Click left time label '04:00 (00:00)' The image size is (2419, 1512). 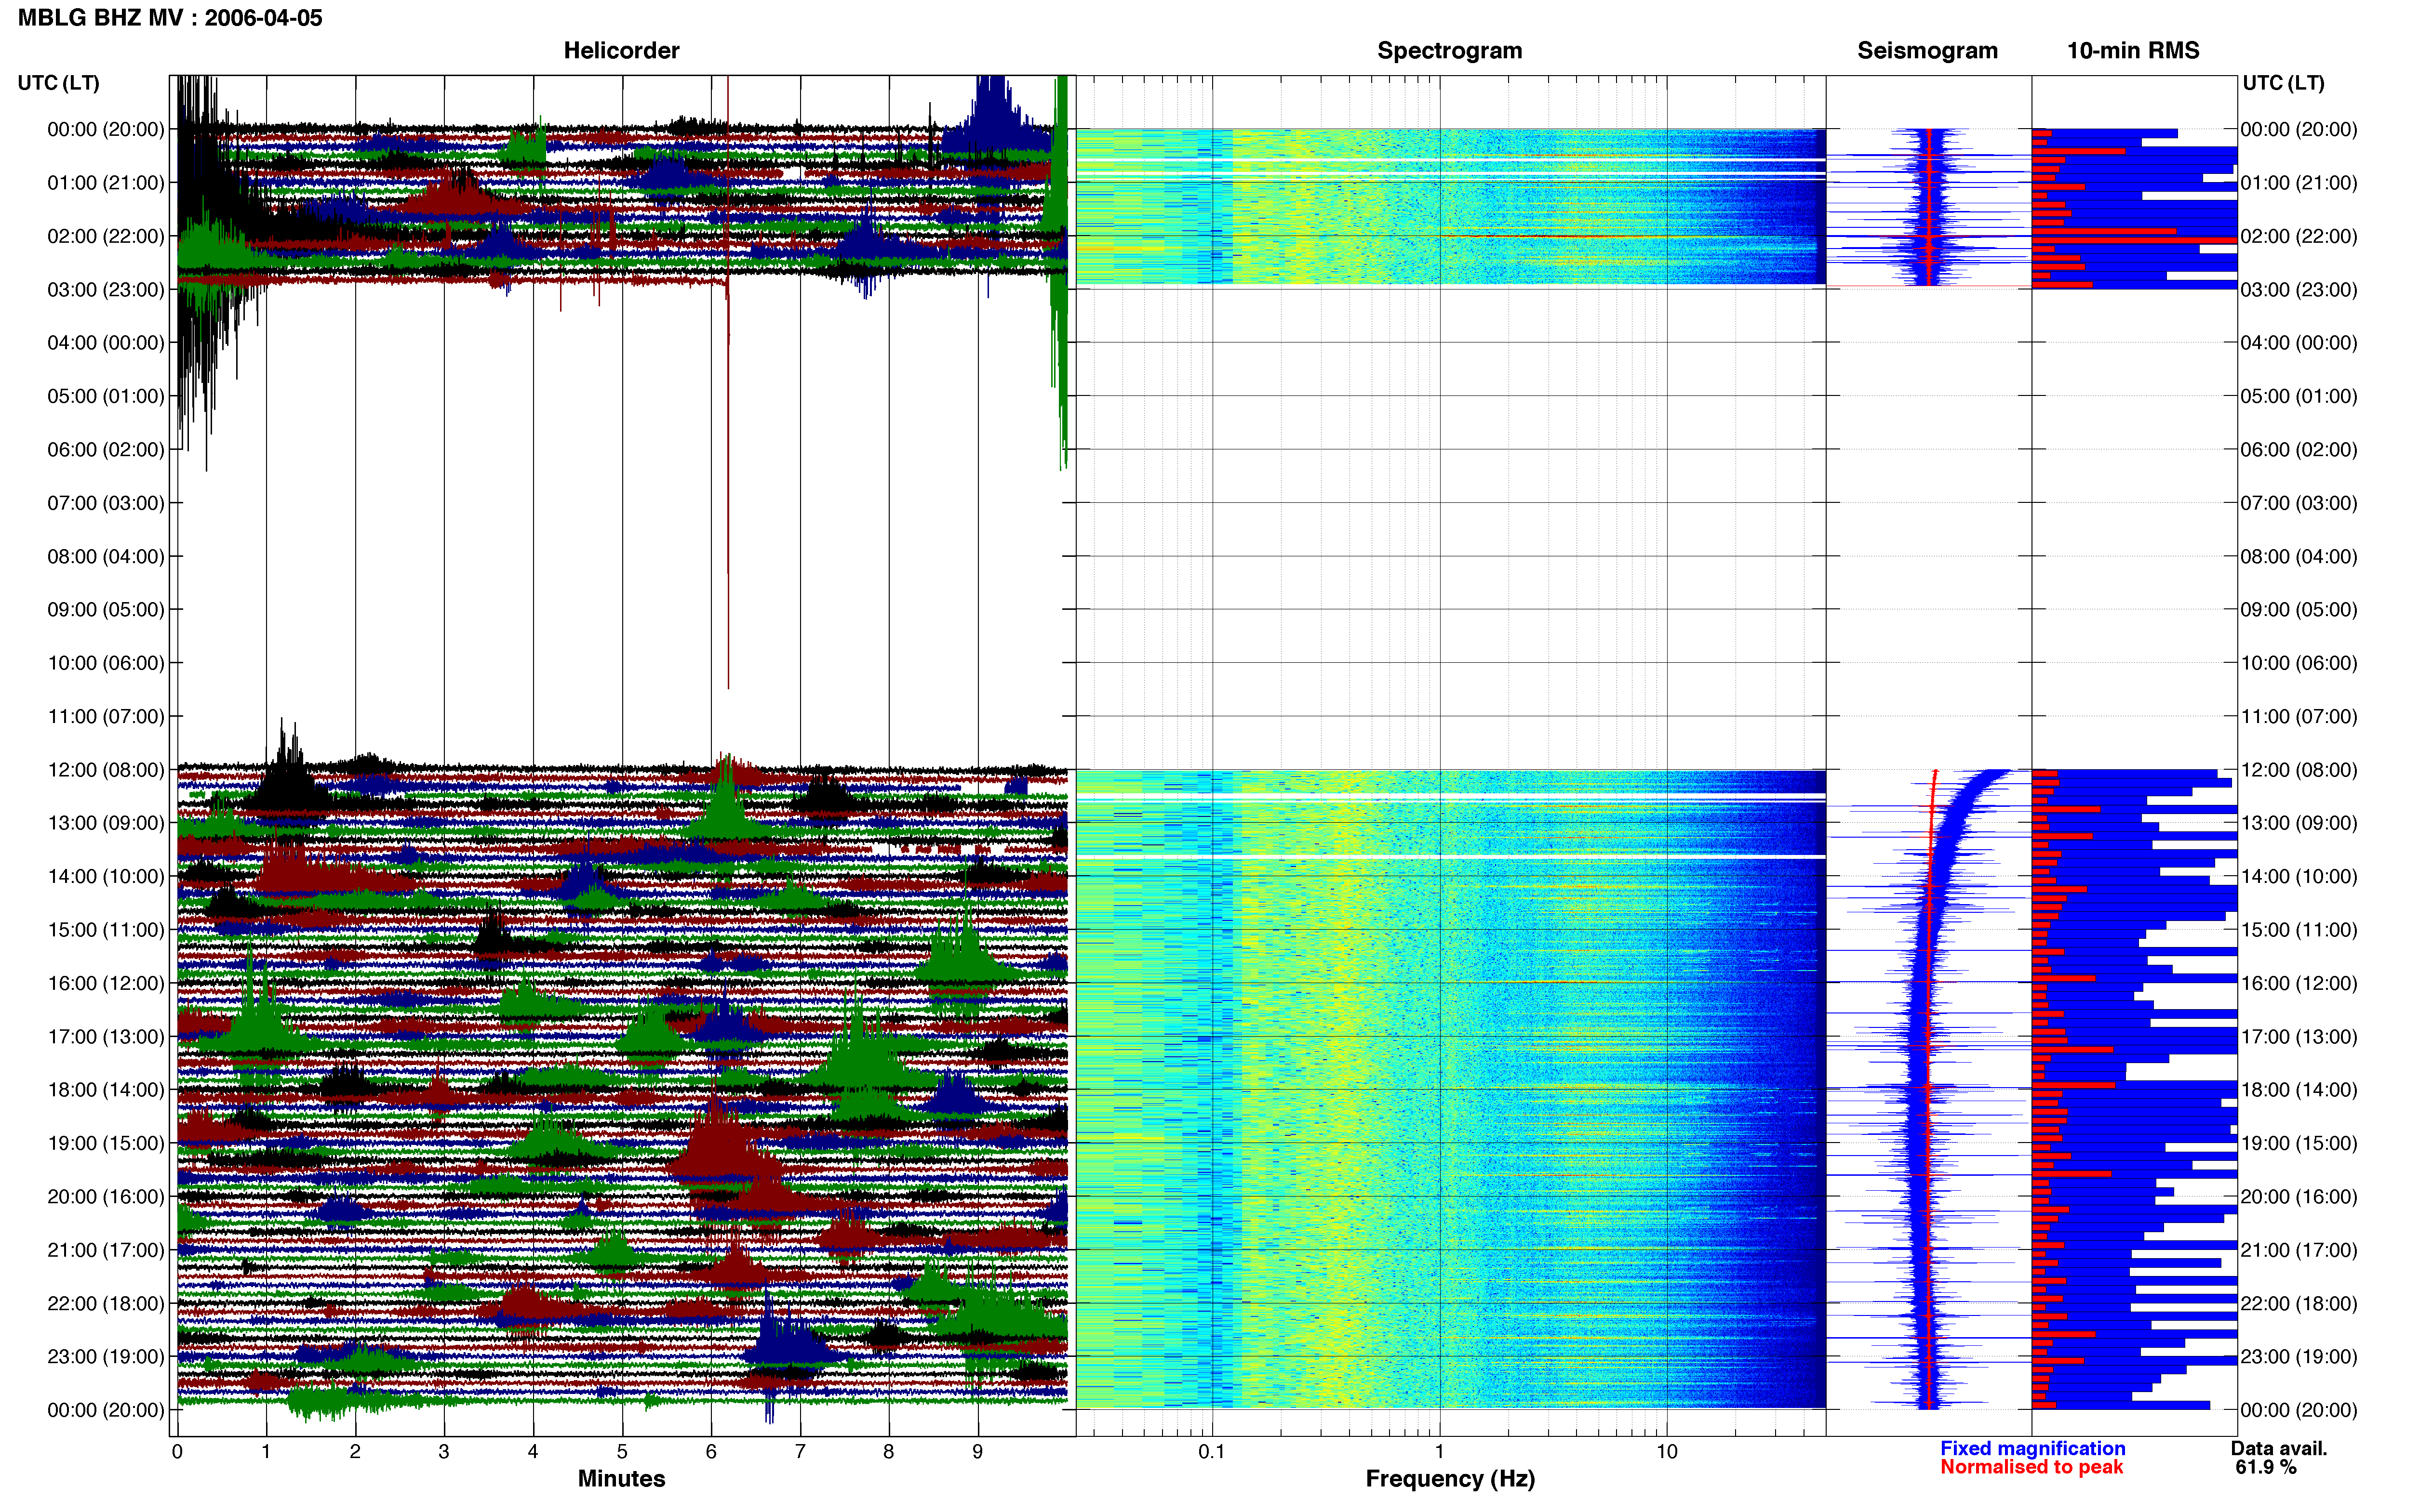pos(106,343)
